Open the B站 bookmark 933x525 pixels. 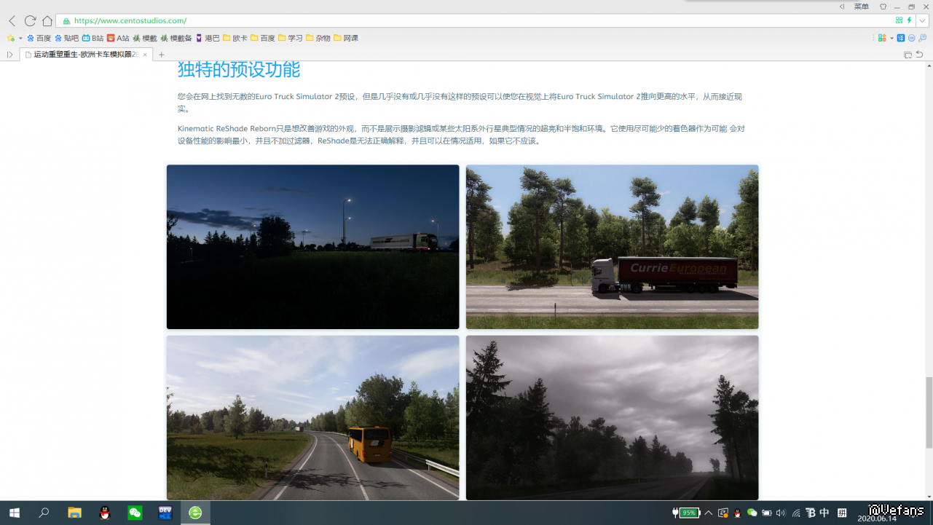click(92, 38)
